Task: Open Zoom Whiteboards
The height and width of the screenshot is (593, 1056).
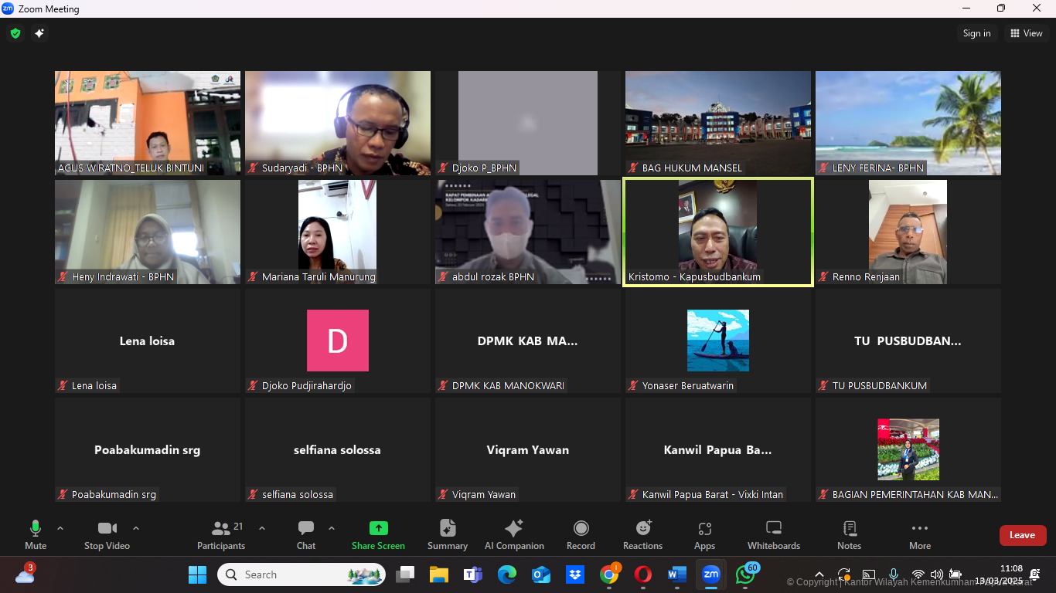Action: click(773, 534)
